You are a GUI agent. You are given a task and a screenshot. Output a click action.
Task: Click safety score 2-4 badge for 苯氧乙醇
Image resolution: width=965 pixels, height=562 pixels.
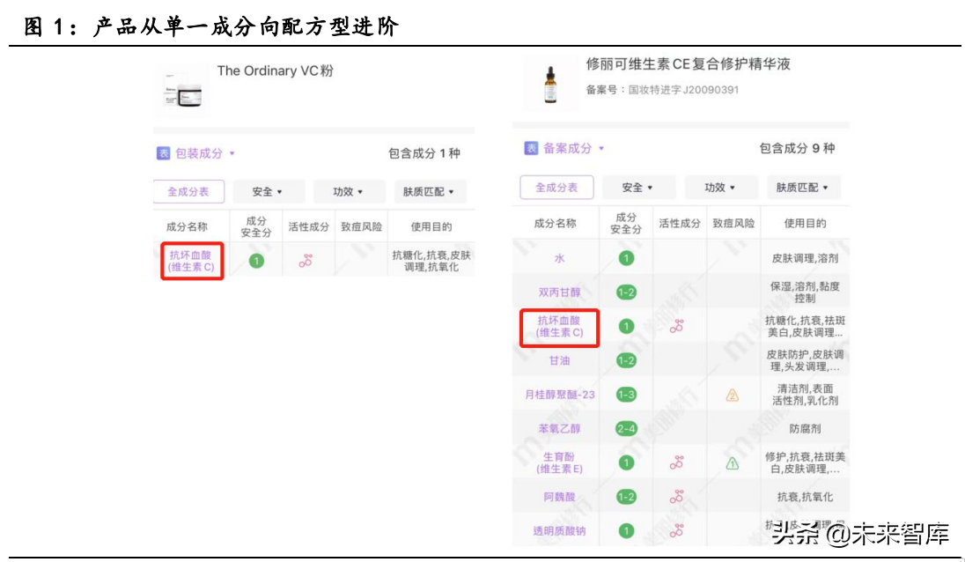pos(627,428)
